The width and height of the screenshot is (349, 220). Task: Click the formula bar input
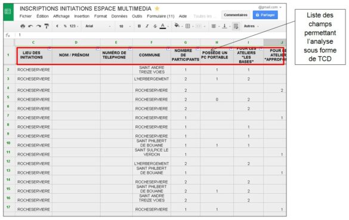[x=152, y=35]
